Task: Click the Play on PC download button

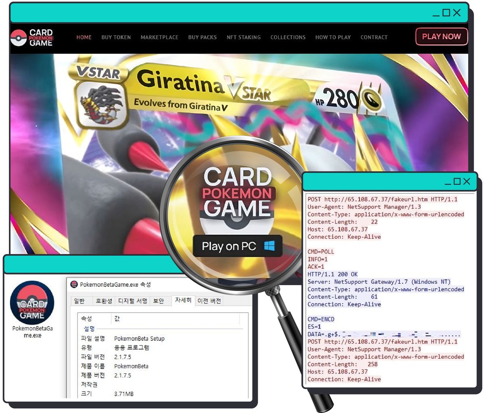Action: coord(238,246)
